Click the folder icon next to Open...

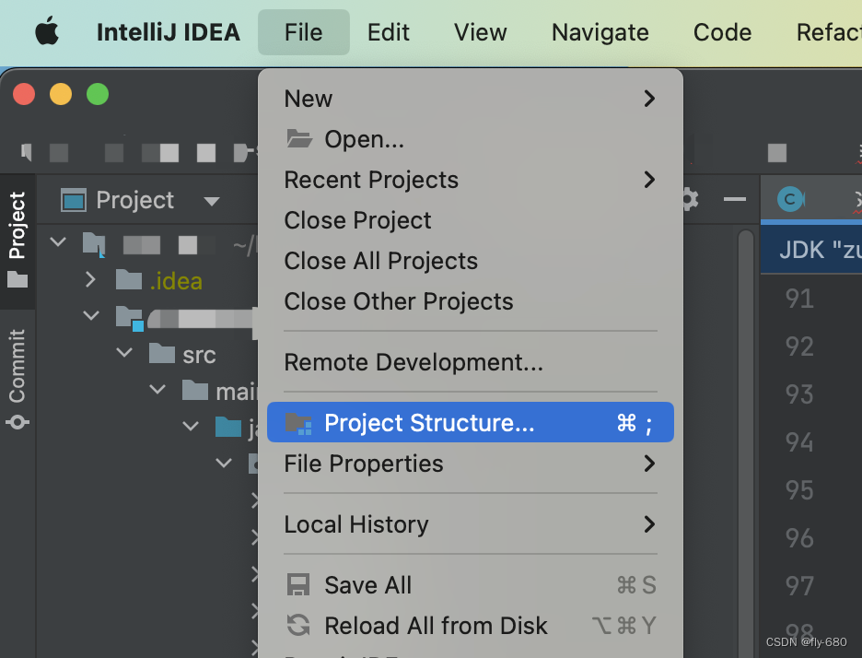pyautogui.click(x=299, y=138)
